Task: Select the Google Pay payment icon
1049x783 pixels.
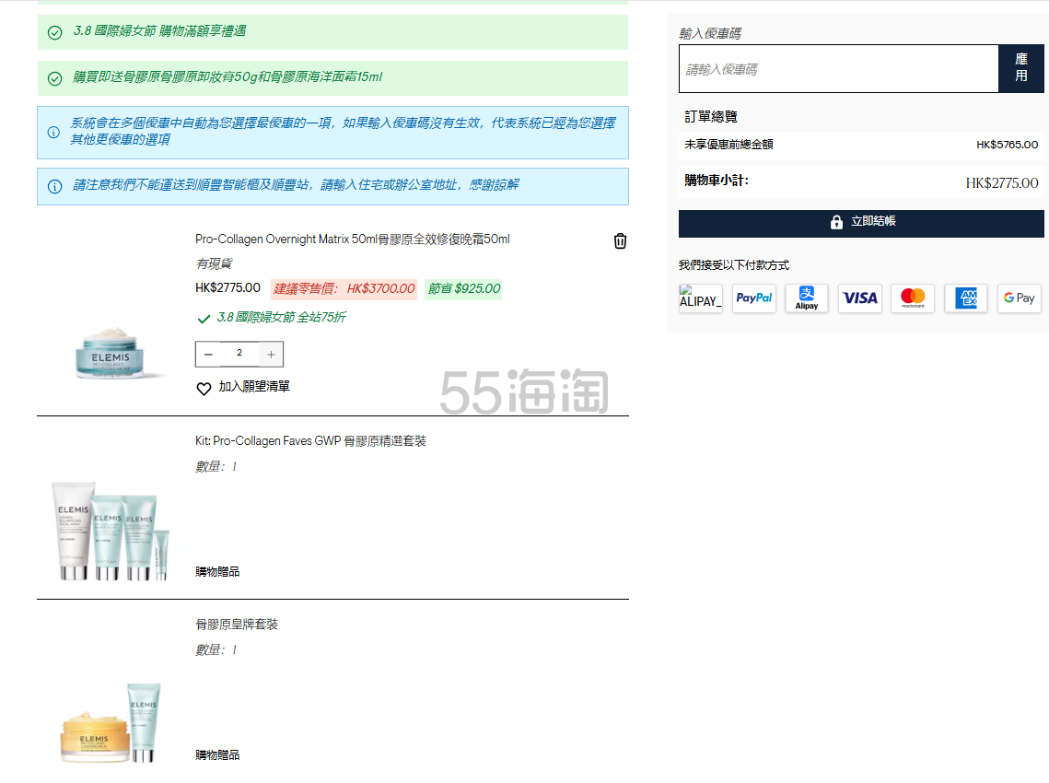Action: coord(1019,298)
